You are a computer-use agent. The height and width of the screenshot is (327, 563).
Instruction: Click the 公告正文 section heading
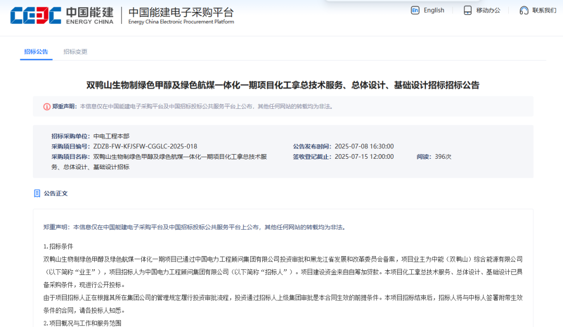56,194
